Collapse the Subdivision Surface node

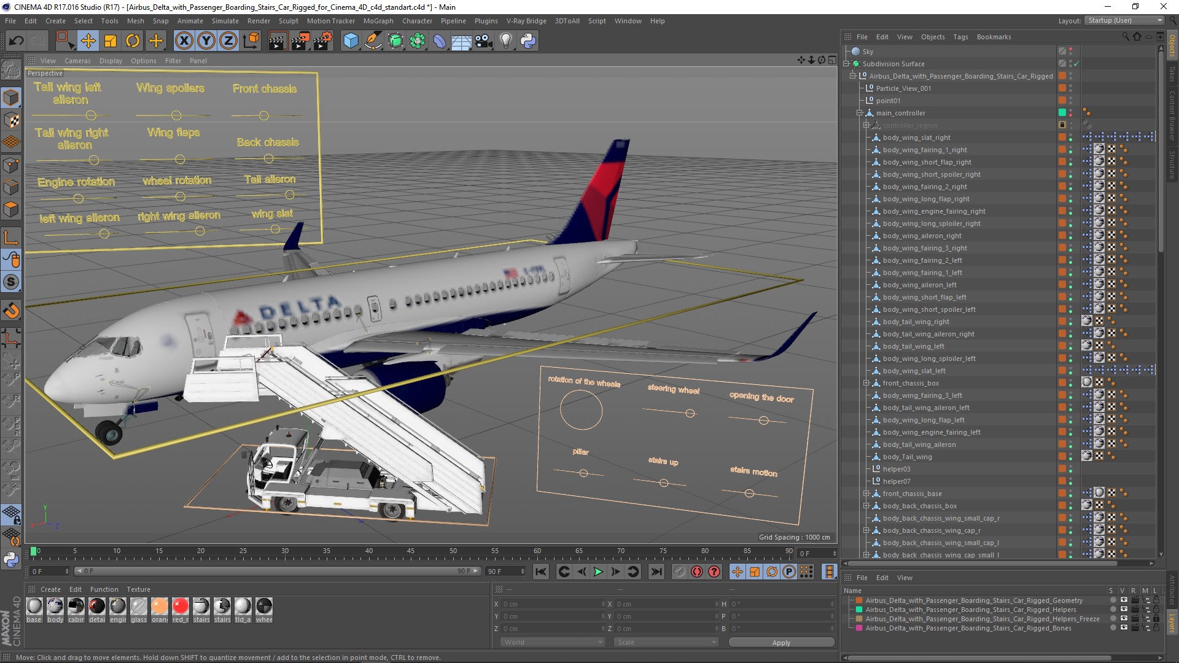pos(846,64)
